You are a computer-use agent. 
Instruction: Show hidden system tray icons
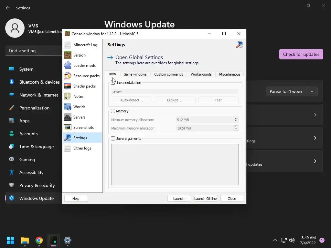pyautogui.click(x=275, y=240)
